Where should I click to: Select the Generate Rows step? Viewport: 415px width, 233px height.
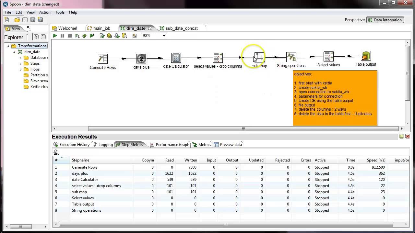point(103,59)
